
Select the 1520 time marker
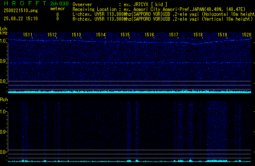tap(247, 35)
